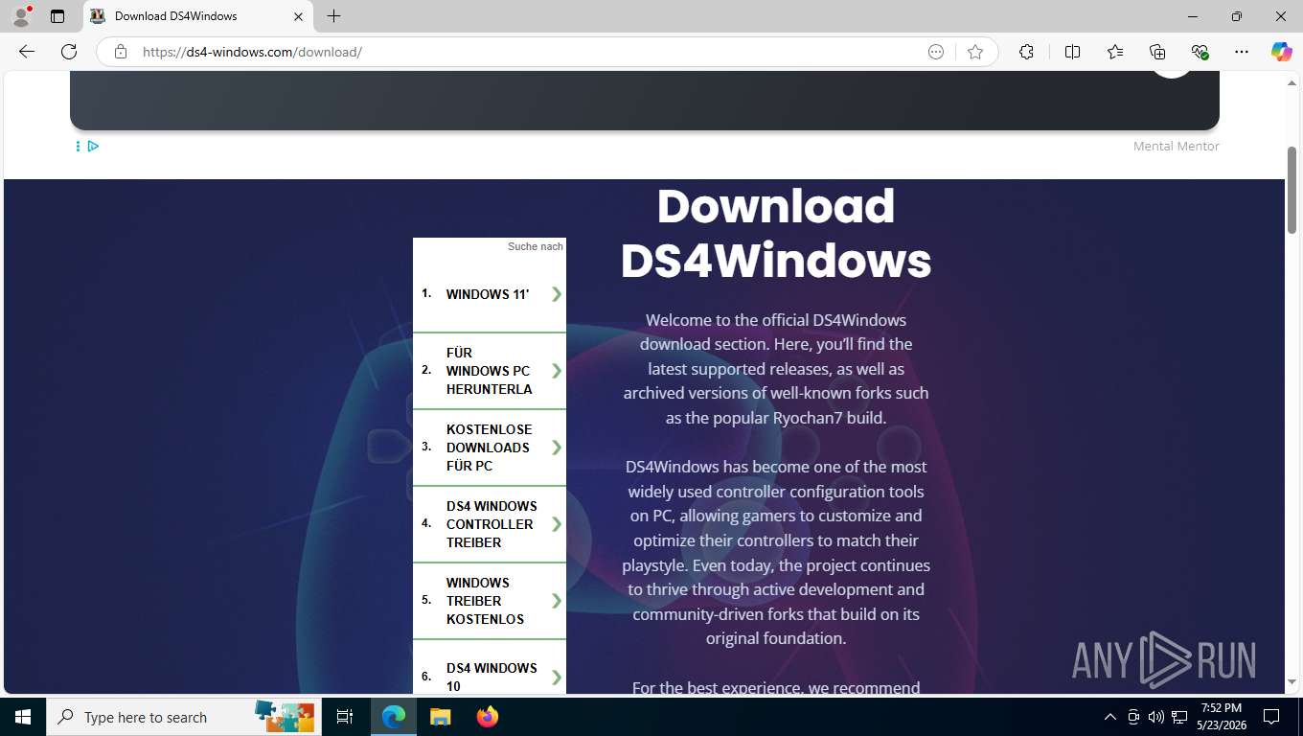The height and width of the screenshot is (736, 1303).
Task: Click the scrollbar down arrow
Action: pyautogui.click(x=1292, y=681)
